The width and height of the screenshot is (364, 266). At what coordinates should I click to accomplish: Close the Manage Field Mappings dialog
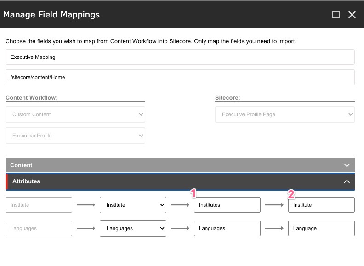pyautogui.click(x=352, y=15)
